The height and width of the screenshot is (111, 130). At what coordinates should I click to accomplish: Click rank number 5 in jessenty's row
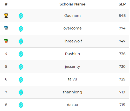click(6, 66)
